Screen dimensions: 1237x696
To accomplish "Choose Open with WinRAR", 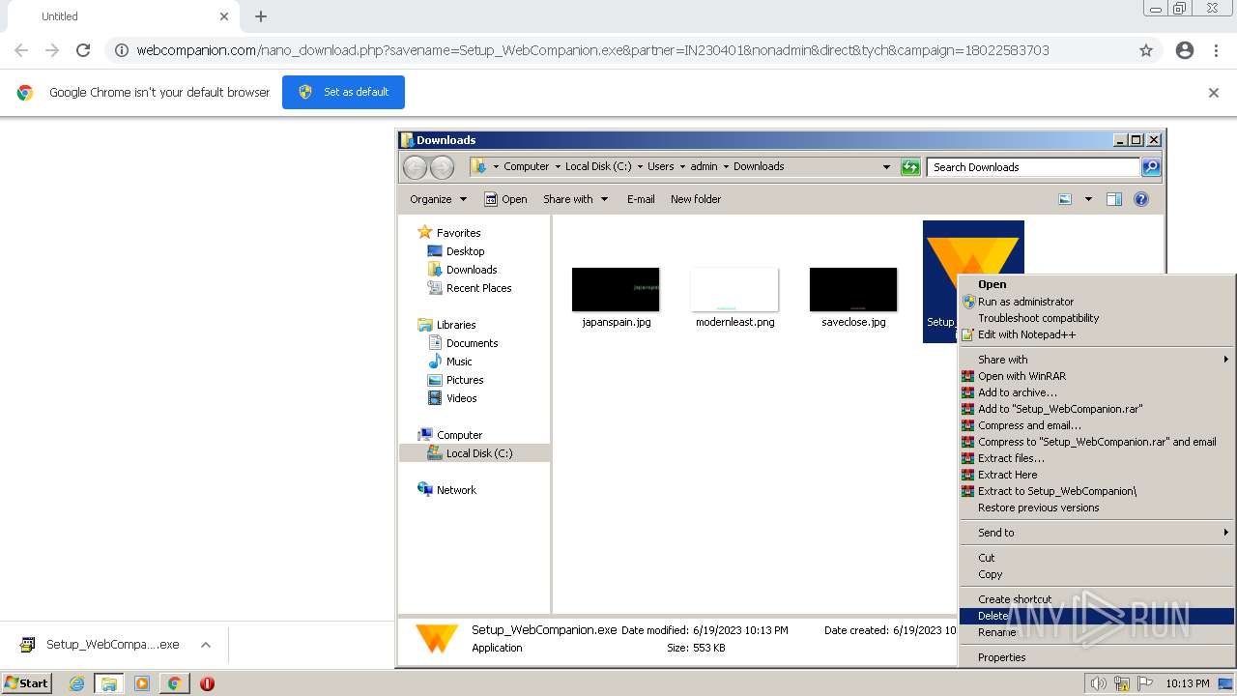I will [x=1097, y=376].
